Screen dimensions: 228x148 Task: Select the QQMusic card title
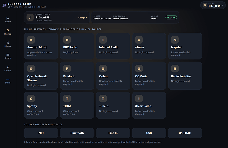tap(141, 76)
